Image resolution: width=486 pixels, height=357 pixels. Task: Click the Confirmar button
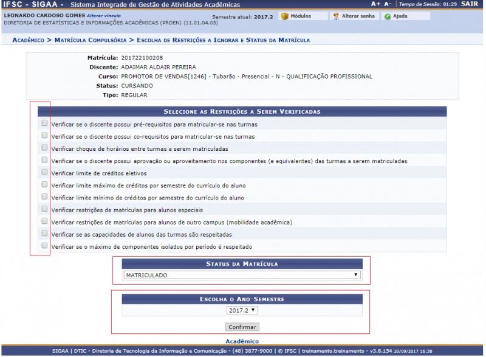point(242,327)
